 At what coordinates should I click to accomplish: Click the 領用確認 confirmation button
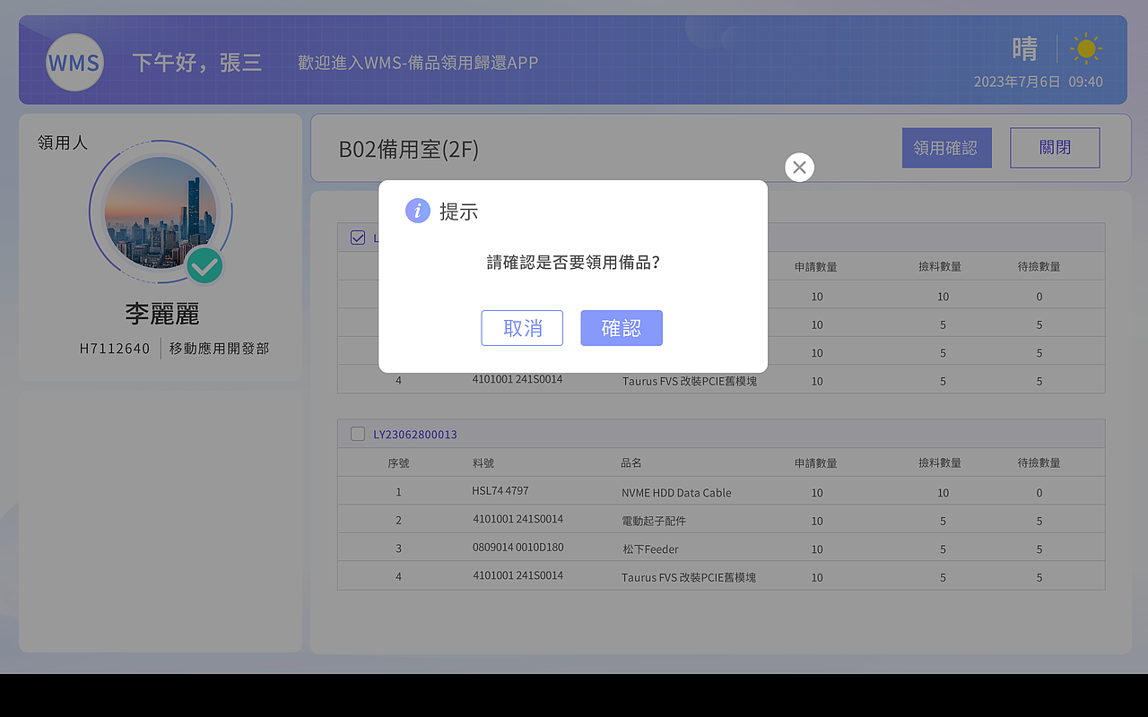tap(947, 147)
